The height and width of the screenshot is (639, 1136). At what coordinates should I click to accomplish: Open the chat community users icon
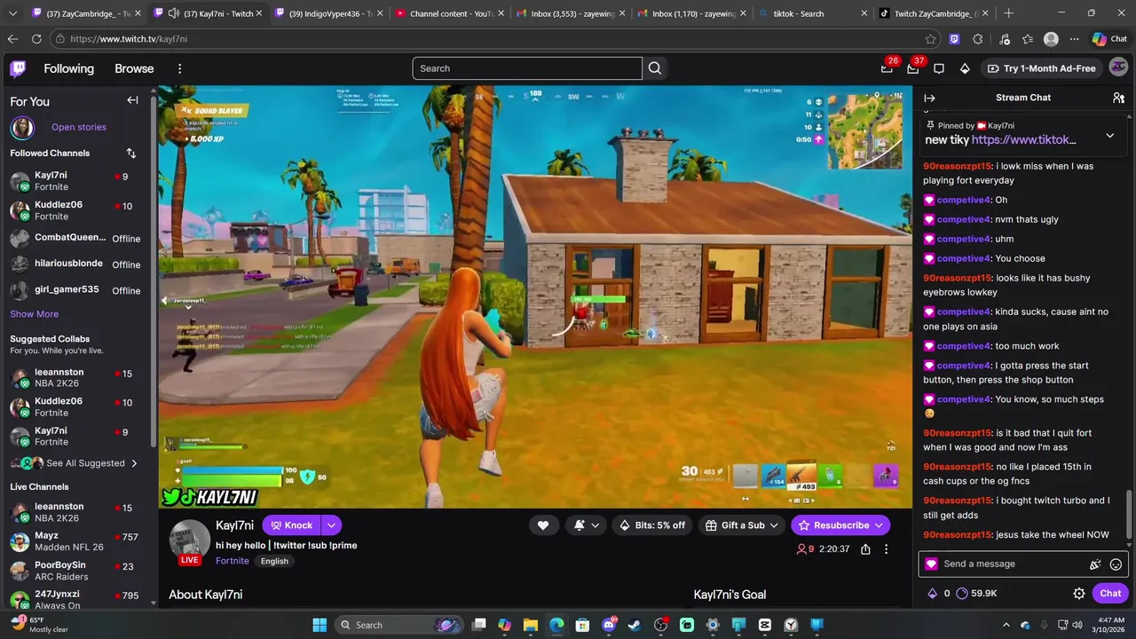point(1118,98)
